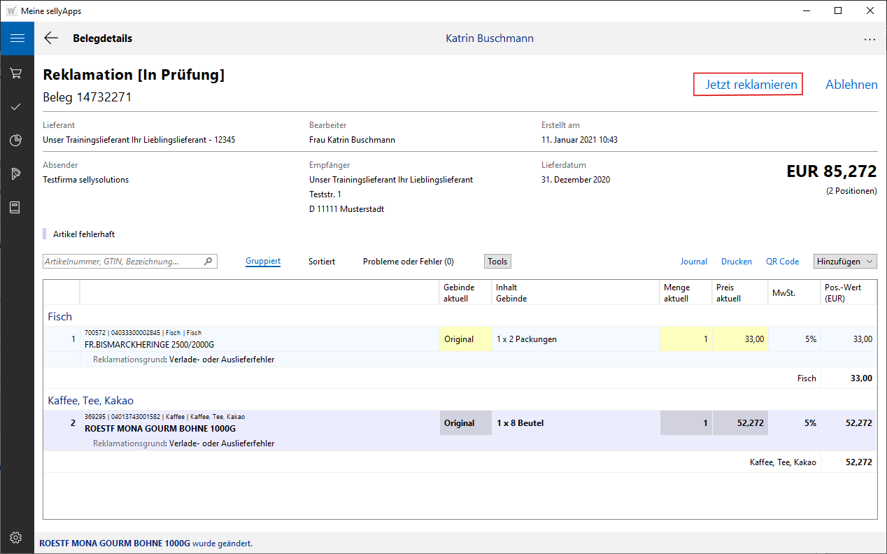Open the catalog book sidebar icon
Image resolution: width=887 pixels, height=554 pixels.
pos(16,208)
